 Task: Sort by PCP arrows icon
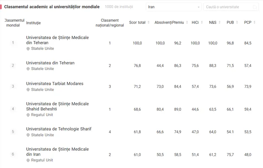(255, 22)
